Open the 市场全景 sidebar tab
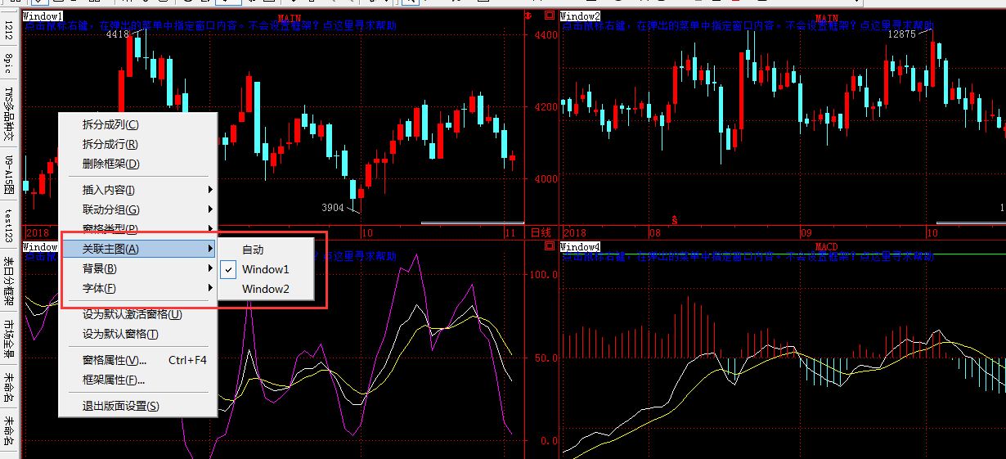The image size is (1006, 459). click(8, 338)
